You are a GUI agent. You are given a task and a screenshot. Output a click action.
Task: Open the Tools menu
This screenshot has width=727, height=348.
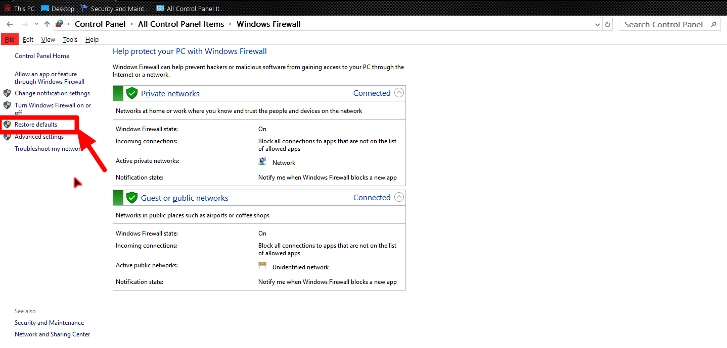pyautogui.click(x=70, y=39)
